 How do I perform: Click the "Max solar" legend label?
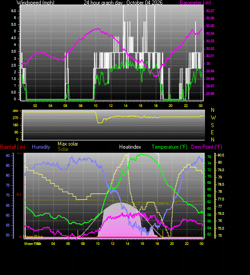point(68,144)
